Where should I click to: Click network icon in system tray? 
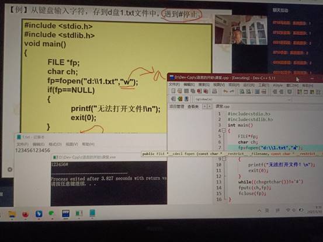288,210
